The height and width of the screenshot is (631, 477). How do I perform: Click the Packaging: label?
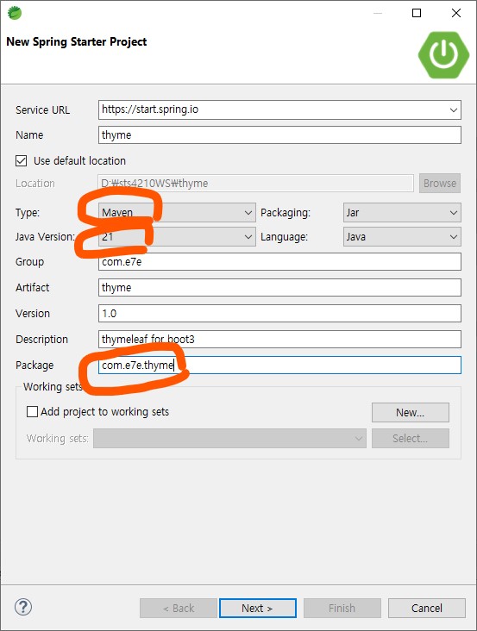click(286, 212)
